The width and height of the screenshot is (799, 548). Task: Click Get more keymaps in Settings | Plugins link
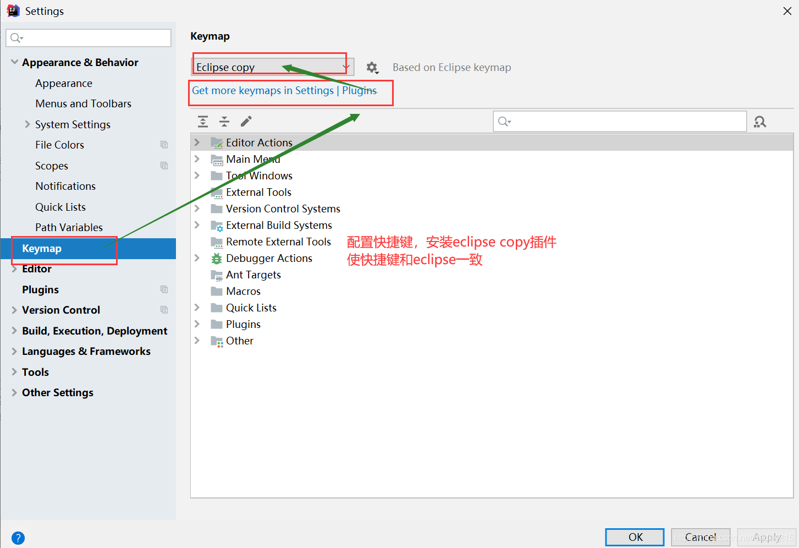(284, 90)
